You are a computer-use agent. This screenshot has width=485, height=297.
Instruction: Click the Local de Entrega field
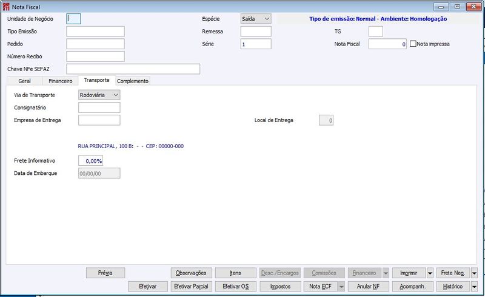(x=326, y=120)
